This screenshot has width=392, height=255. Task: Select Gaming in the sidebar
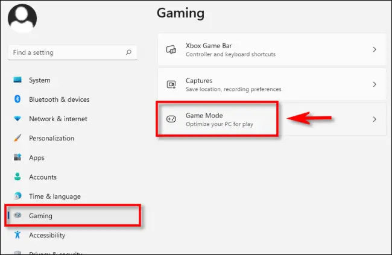(x=40, y=216)
